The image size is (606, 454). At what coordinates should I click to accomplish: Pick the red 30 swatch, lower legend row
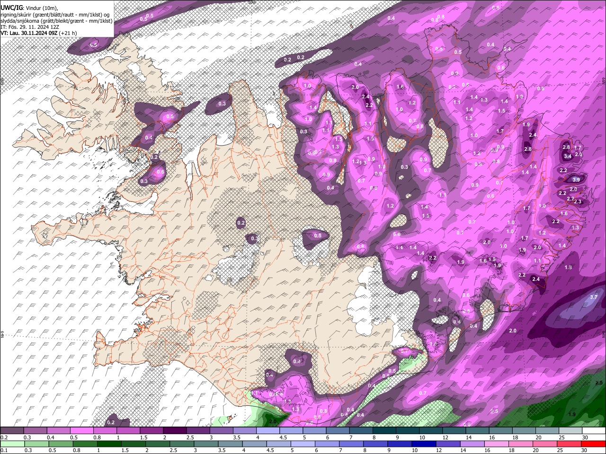594,444
